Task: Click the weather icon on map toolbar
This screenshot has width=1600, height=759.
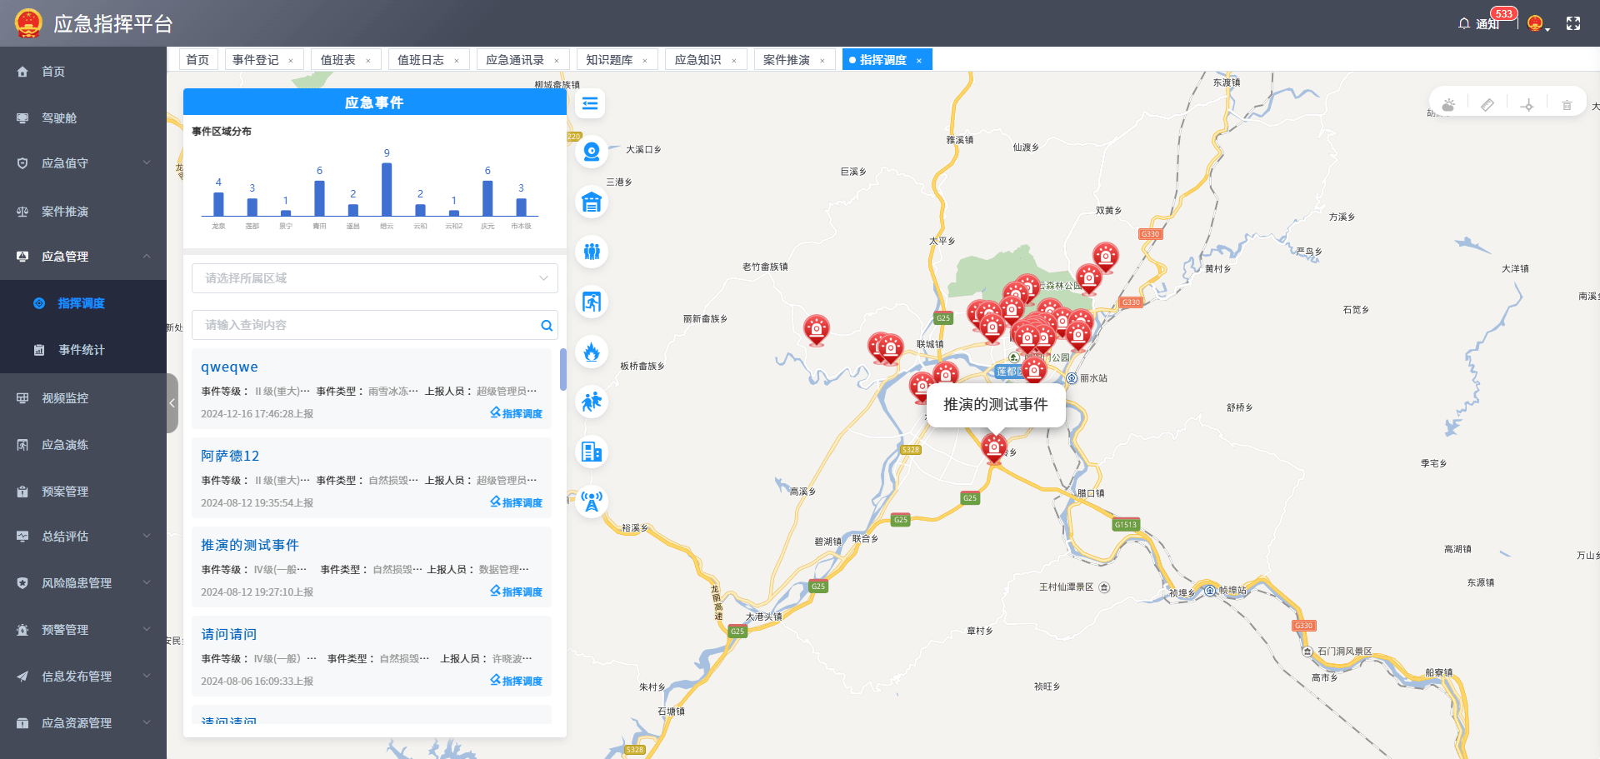Action: pos(1448,105)
